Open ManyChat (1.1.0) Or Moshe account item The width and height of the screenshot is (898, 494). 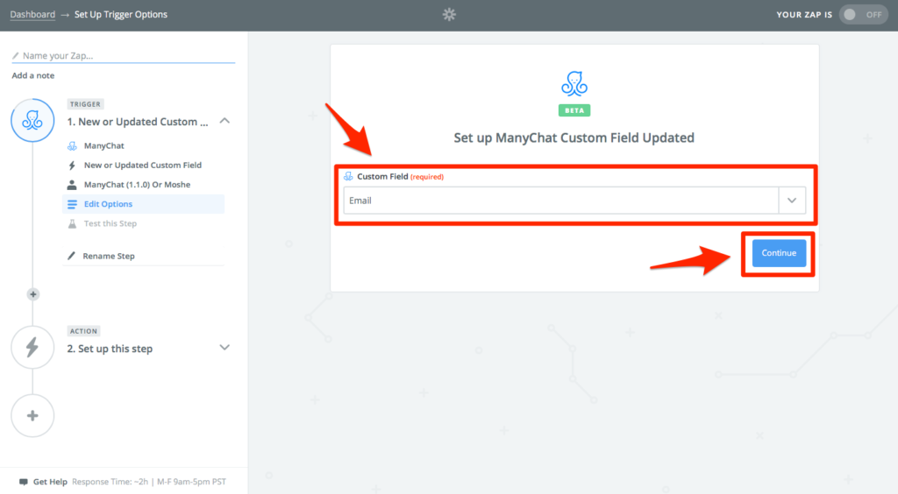click(x=143, y=185)
